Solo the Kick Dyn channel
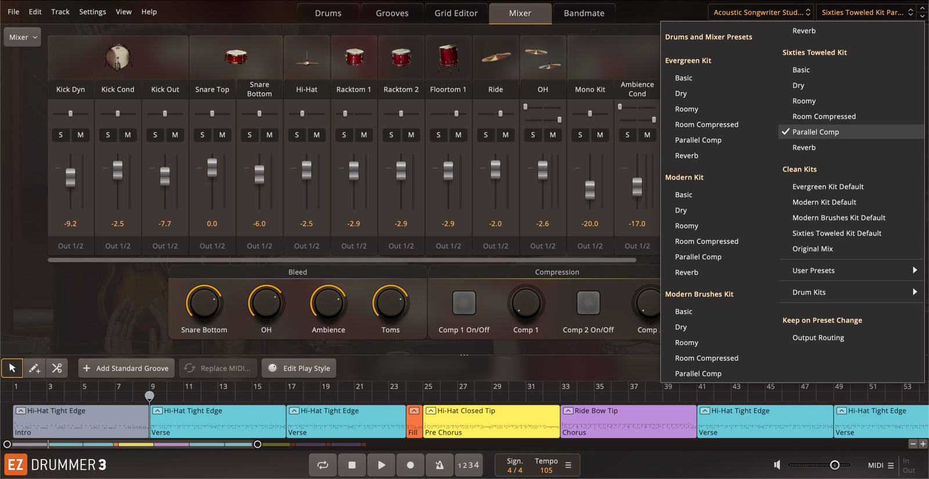 tap(61, 135)
